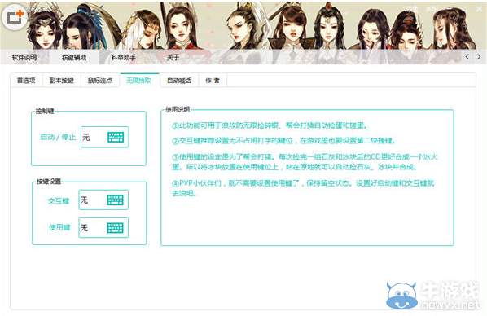Click instruction line ④ about PVP小伙伴们
The width and height of the screenshot is (487, 316).
pyautogui.click(x=303, y=188)
